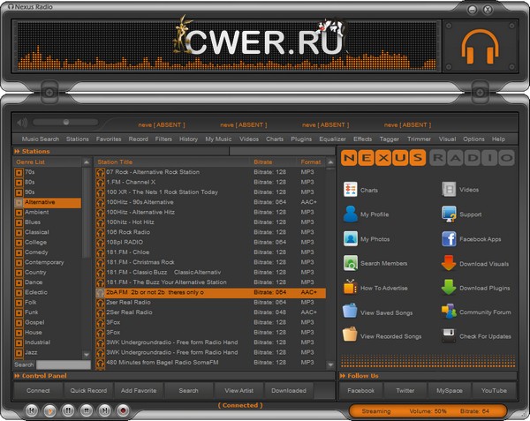Click the Check For Updates floppy icon

[x=449, y=335]
